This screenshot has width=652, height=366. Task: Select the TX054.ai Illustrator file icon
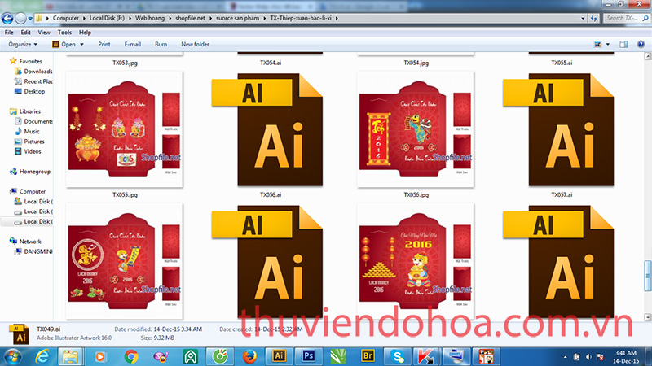point(280,53)
